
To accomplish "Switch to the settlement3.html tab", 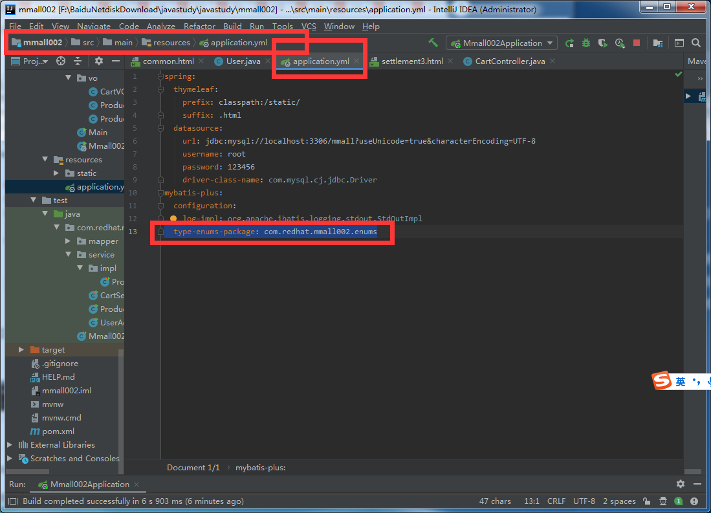I will (411, 61).
